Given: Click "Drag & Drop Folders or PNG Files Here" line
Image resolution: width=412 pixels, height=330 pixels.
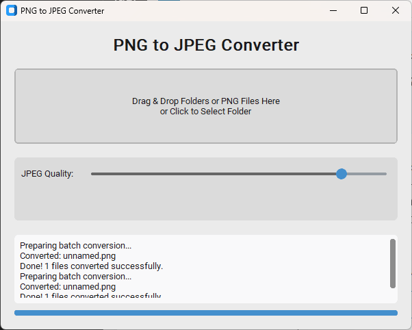Looking at the screenshot, I should pos(205,101).
